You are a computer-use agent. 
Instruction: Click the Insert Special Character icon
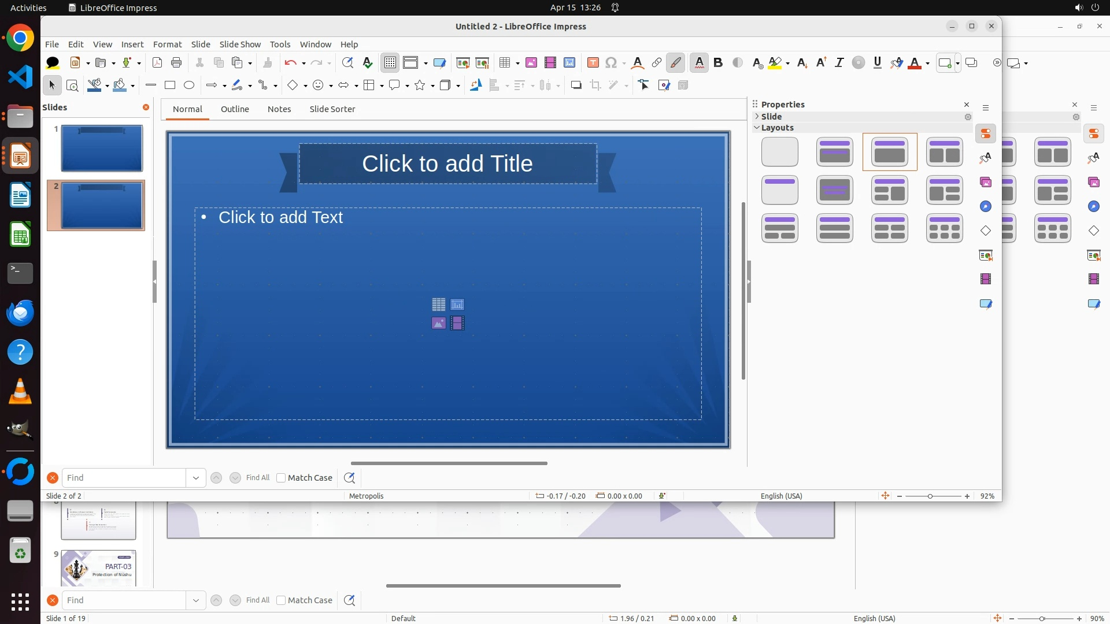611,62
